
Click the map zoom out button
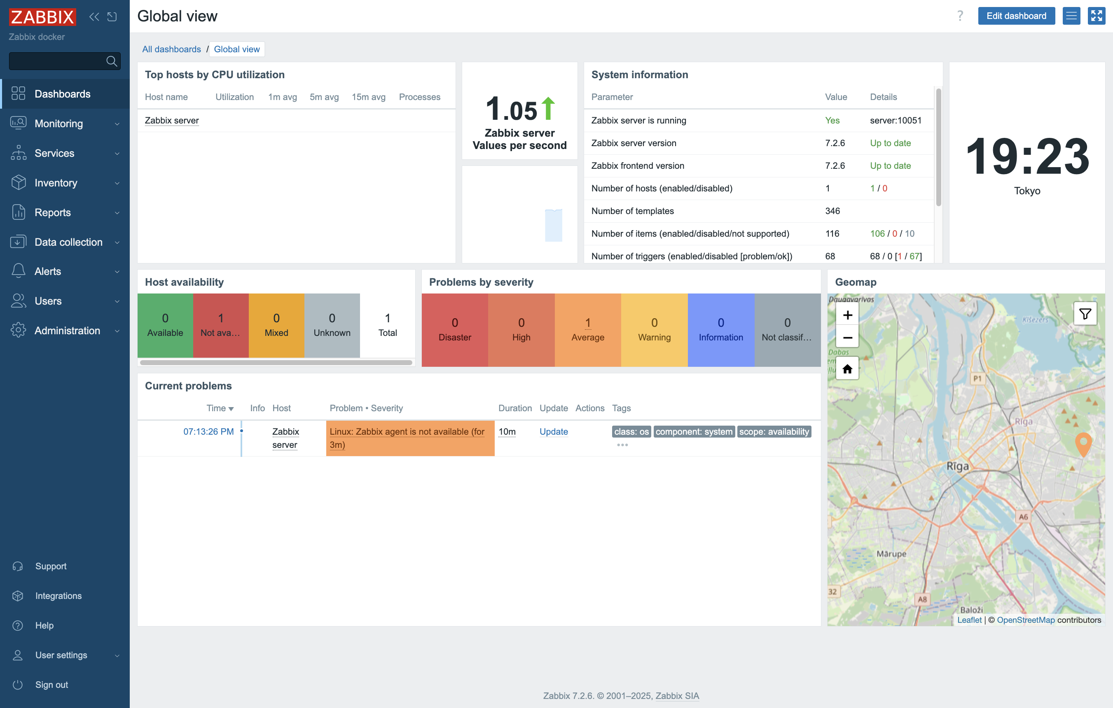point(847,337)
